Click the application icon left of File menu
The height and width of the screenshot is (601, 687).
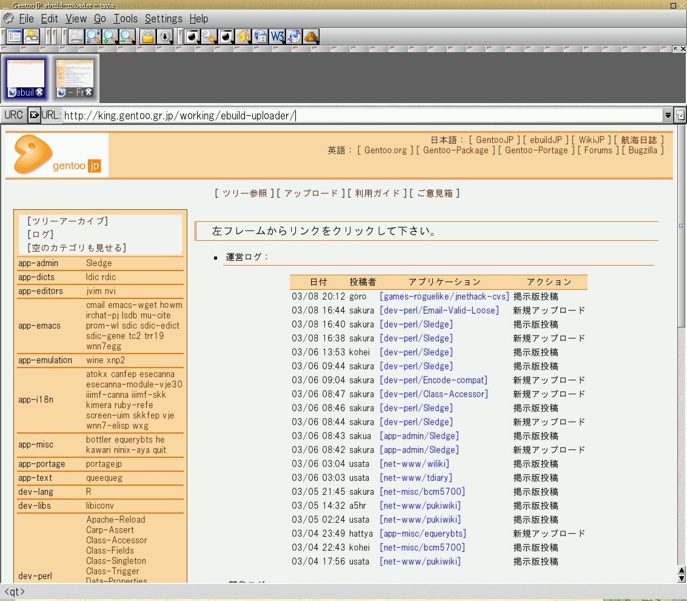point(8,18)
